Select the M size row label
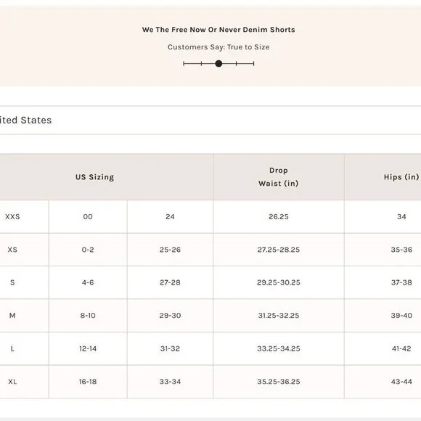Screen dimensions: 421x421 tap(12, 316)
